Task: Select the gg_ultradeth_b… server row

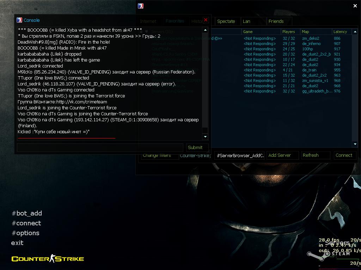Action: [x=246, y=91]
